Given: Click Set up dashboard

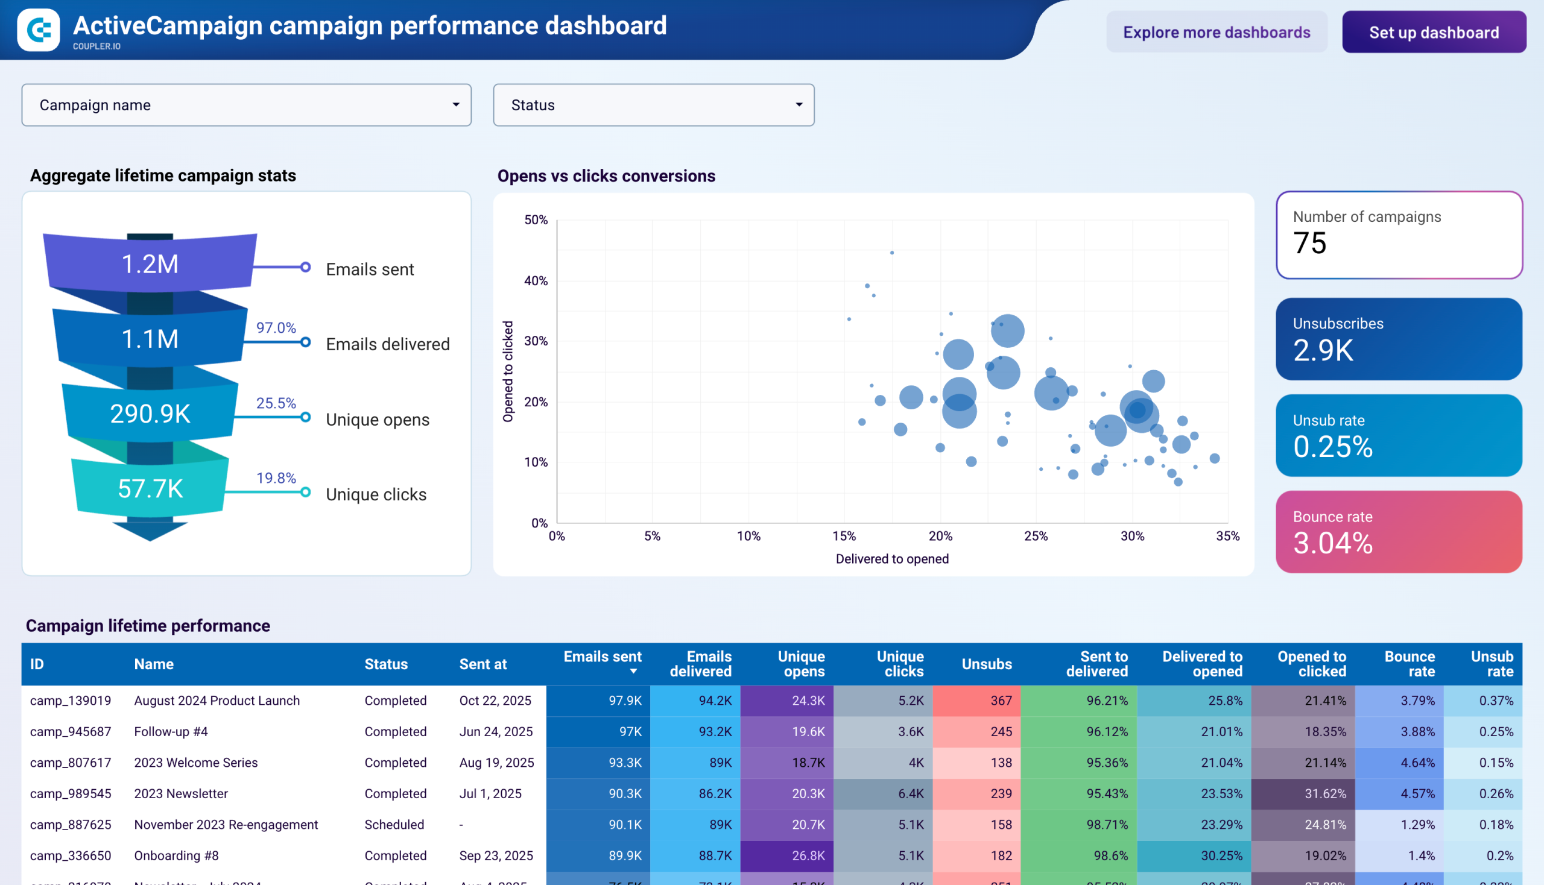Looking at the screenshot, I should coord(1433,31).
